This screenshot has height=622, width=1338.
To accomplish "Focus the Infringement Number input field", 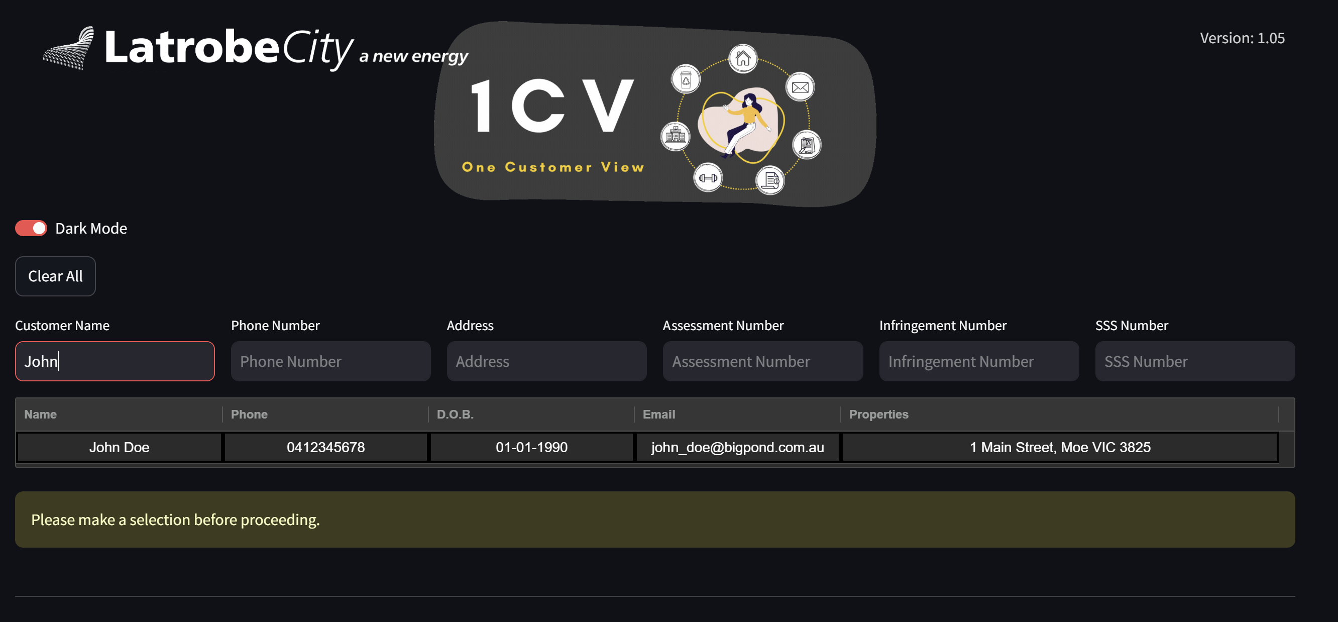I will pyautogui.click(x=978, y=361).
